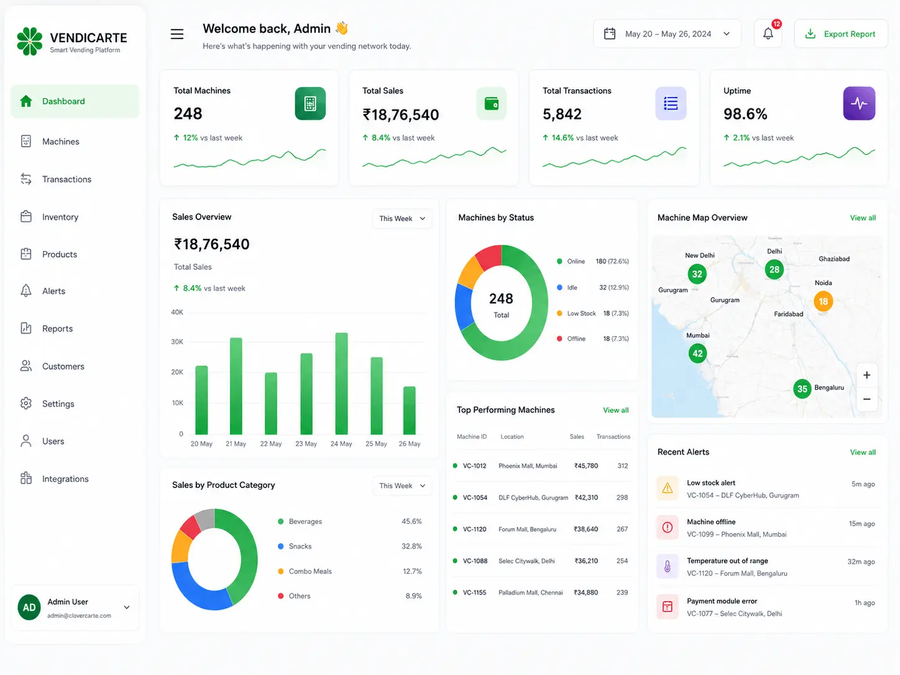Image resolution: width=900 pixels, height=675 pixels.
Task: Click the Online legend green dot
Action: click(x=559, y=261)
